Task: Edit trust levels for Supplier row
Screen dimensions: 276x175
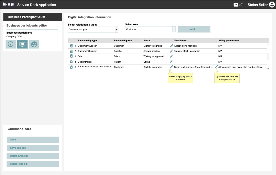Action: click(x=172, y=51)
